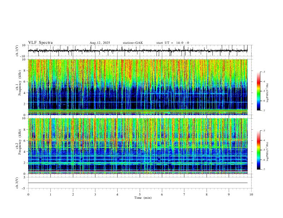
Task: Click the "8" kHz tick on ch.1 frequency axis
Action: tap(25, 71)
